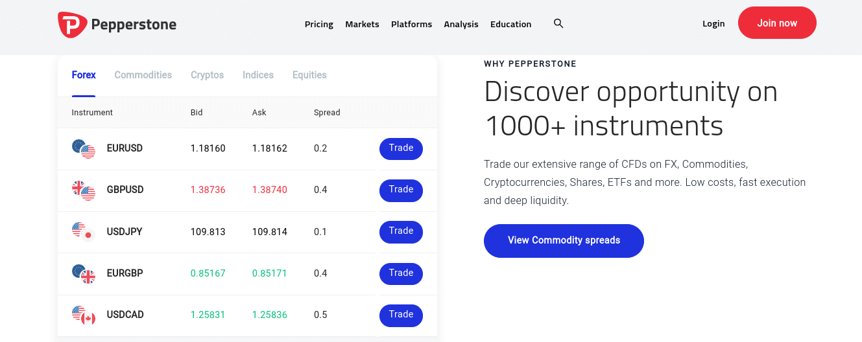Switch to the Commodities tab
The height and width of the screenshot is (342, 862).
tap(143, 75)
